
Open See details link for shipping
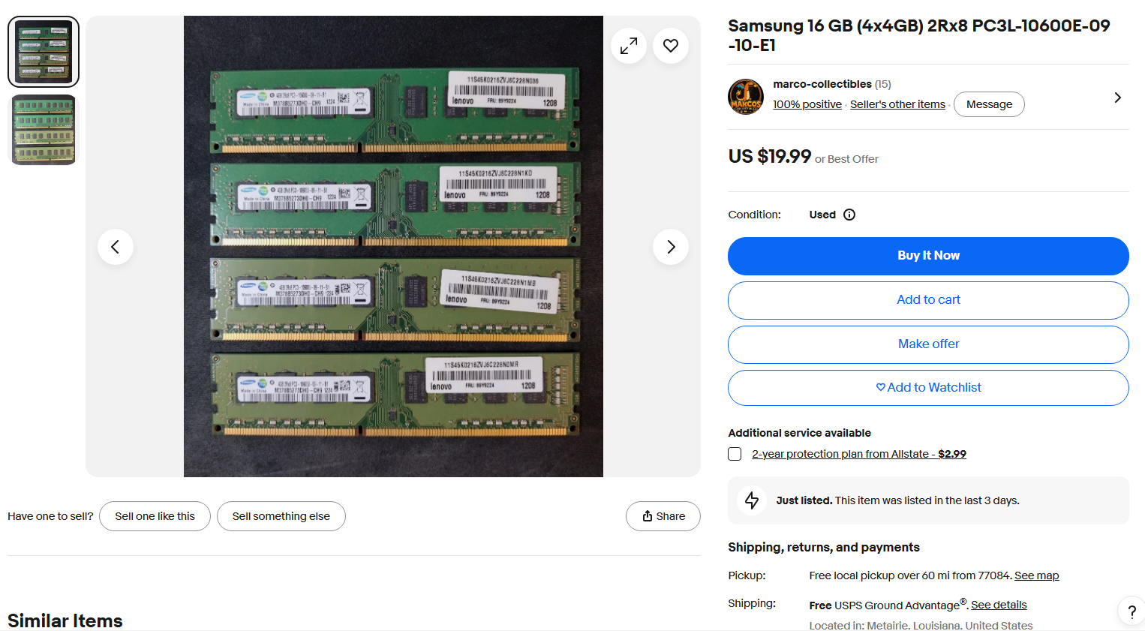click(999, 605)
